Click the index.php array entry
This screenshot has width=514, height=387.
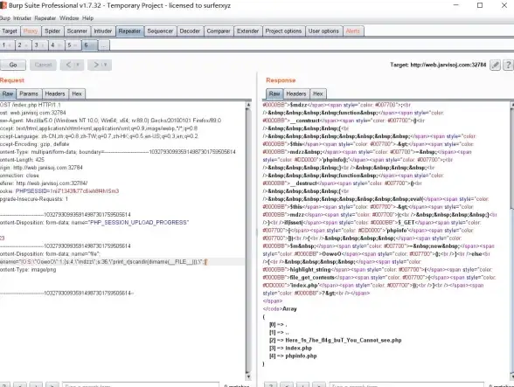coord(298,348)
